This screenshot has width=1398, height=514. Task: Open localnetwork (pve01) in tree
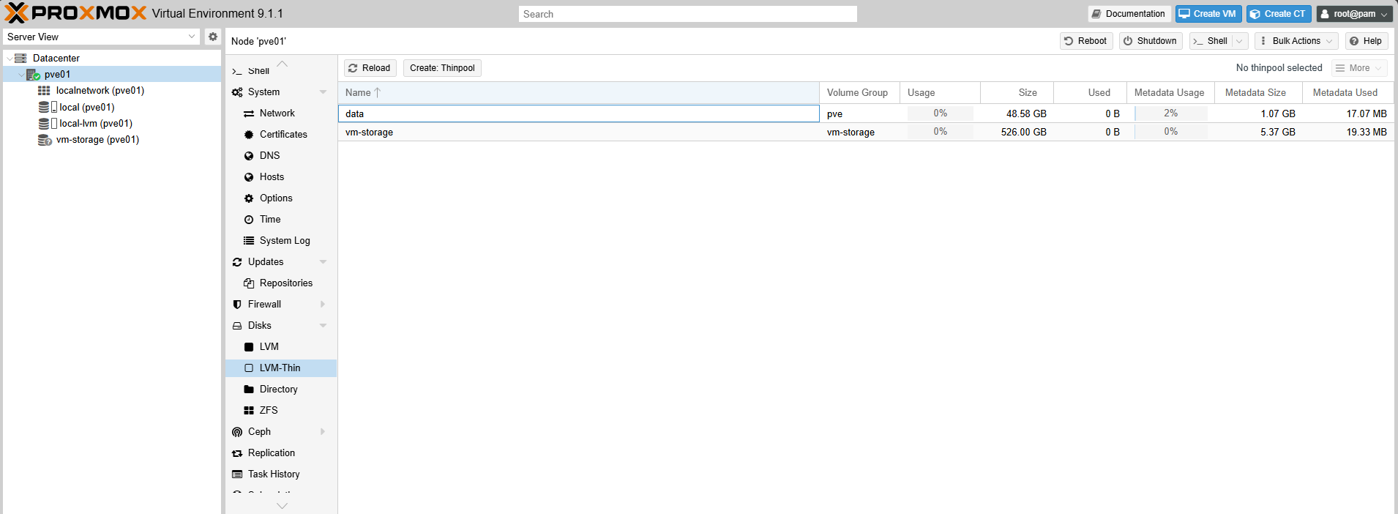tap(100, 90)
